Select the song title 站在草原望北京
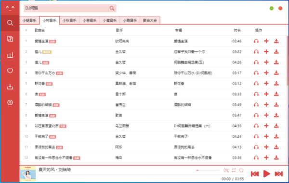Image resolution: width=289 pixels, height=183 pixels. tap(46, 126)
